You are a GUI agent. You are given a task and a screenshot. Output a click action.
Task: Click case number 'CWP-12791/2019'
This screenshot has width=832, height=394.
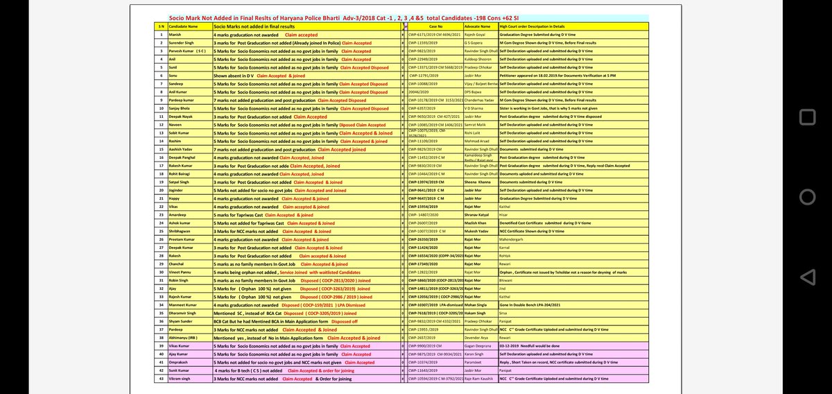click(424, 76)
